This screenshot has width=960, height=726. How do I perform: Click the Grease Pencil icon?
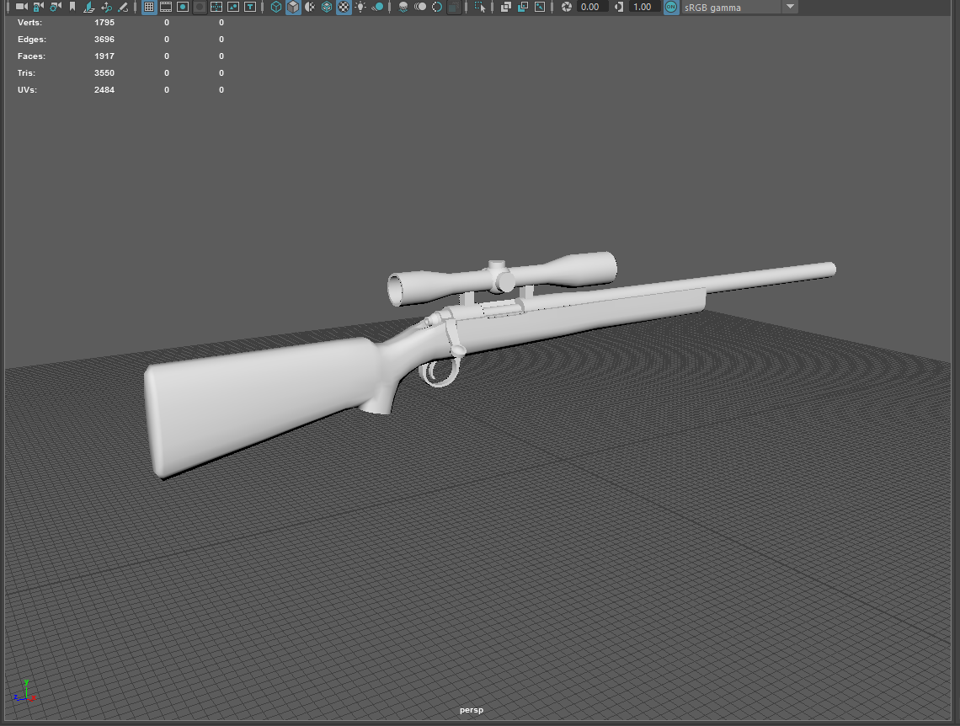pyautogui.click(x=123, y=7)
